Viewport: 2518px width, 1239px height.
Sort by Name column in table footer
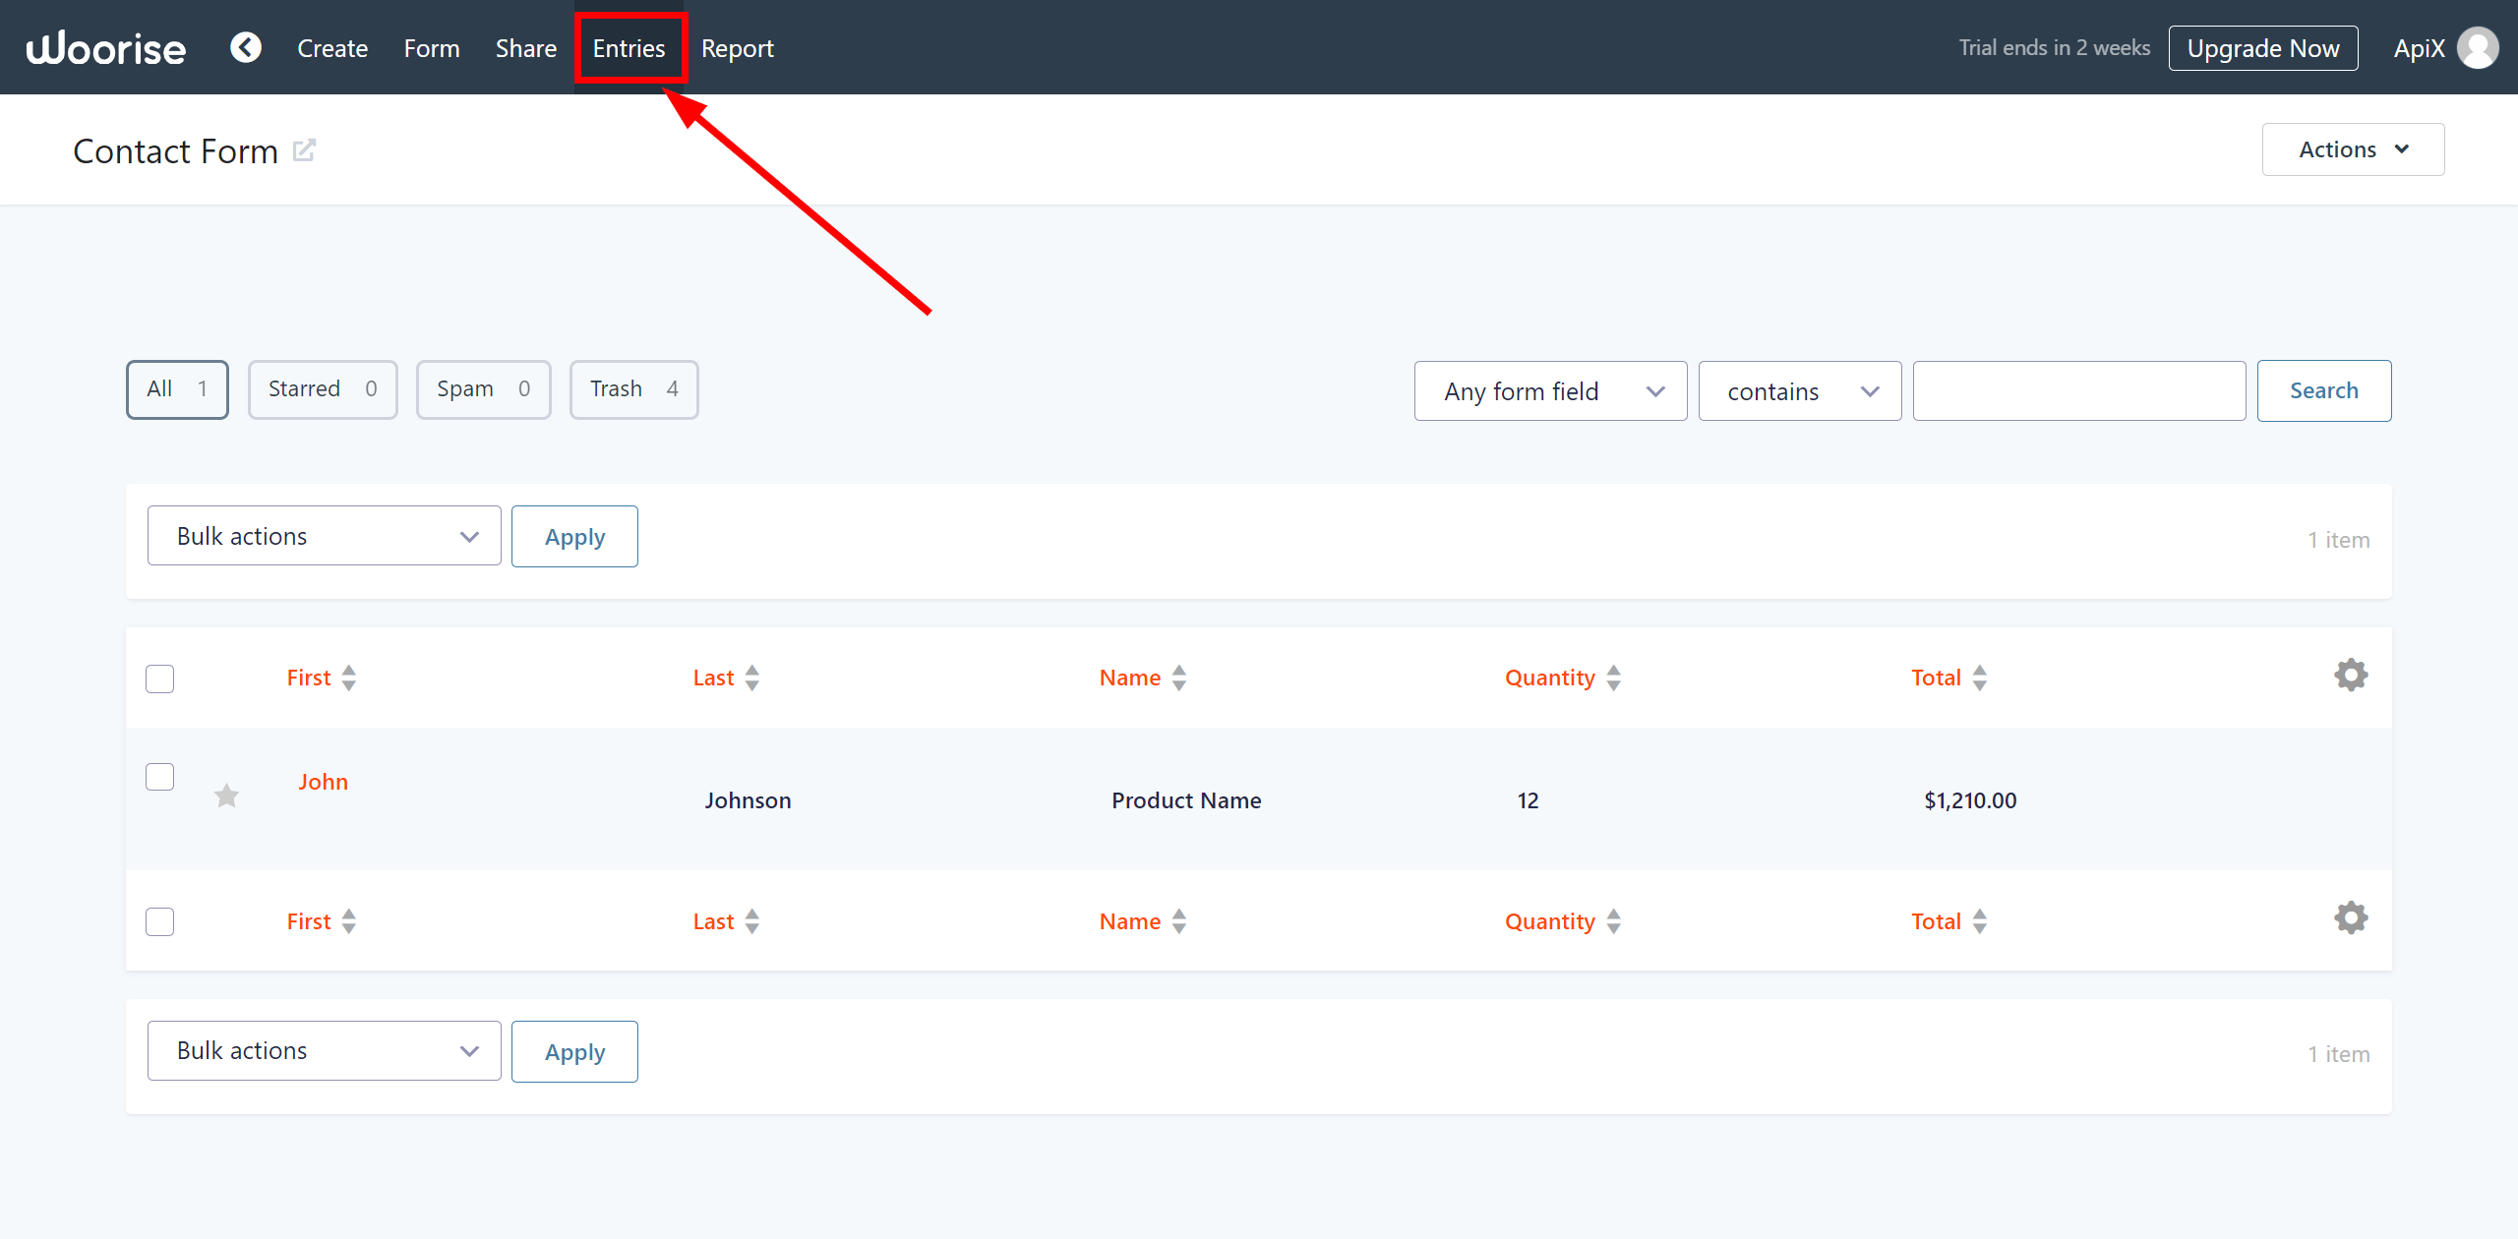pyautogui.click(x=1143, y=921)
